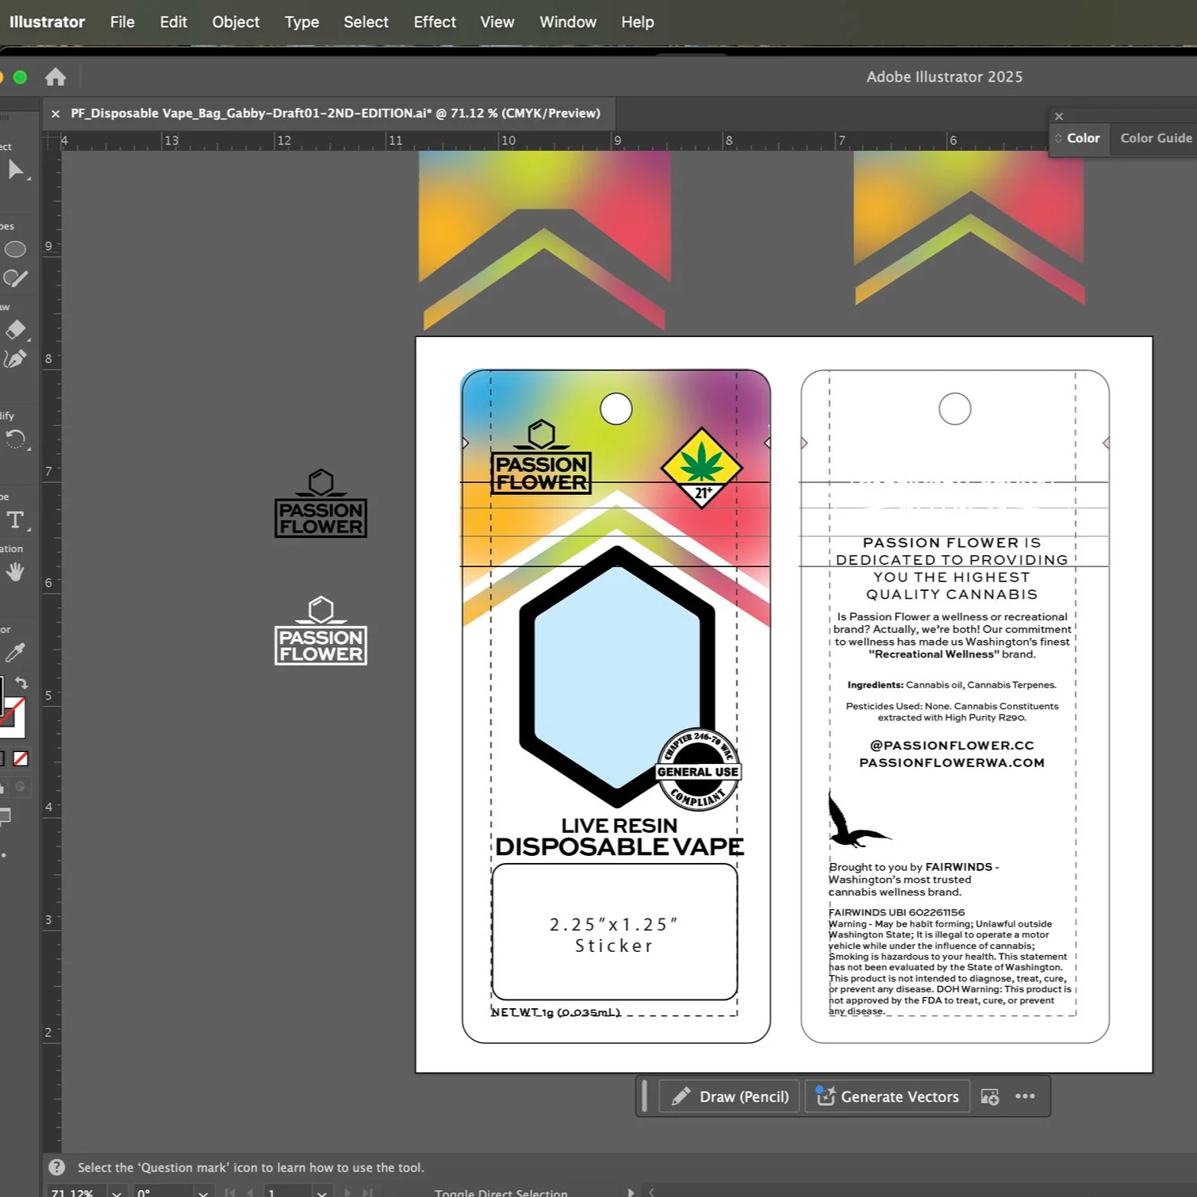Click the rotate view angle field

pyautogui.click(x=163, y=1192)
